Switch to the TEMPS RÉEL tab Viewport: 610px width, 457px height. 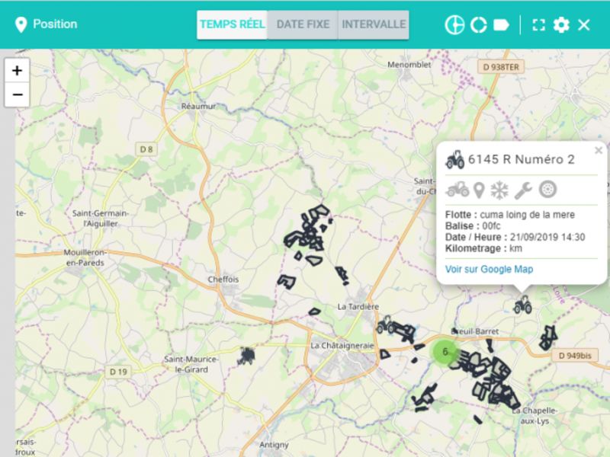232,25
